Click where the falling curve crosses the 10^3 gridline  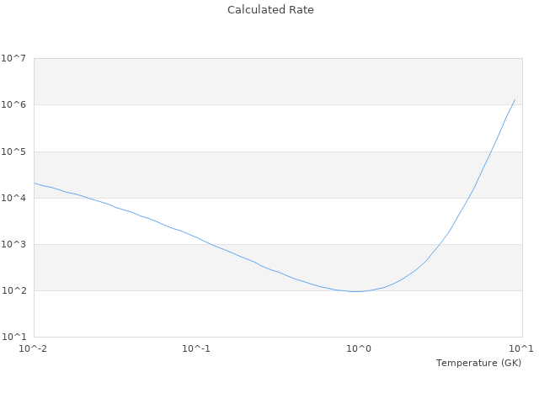(208, 244)
